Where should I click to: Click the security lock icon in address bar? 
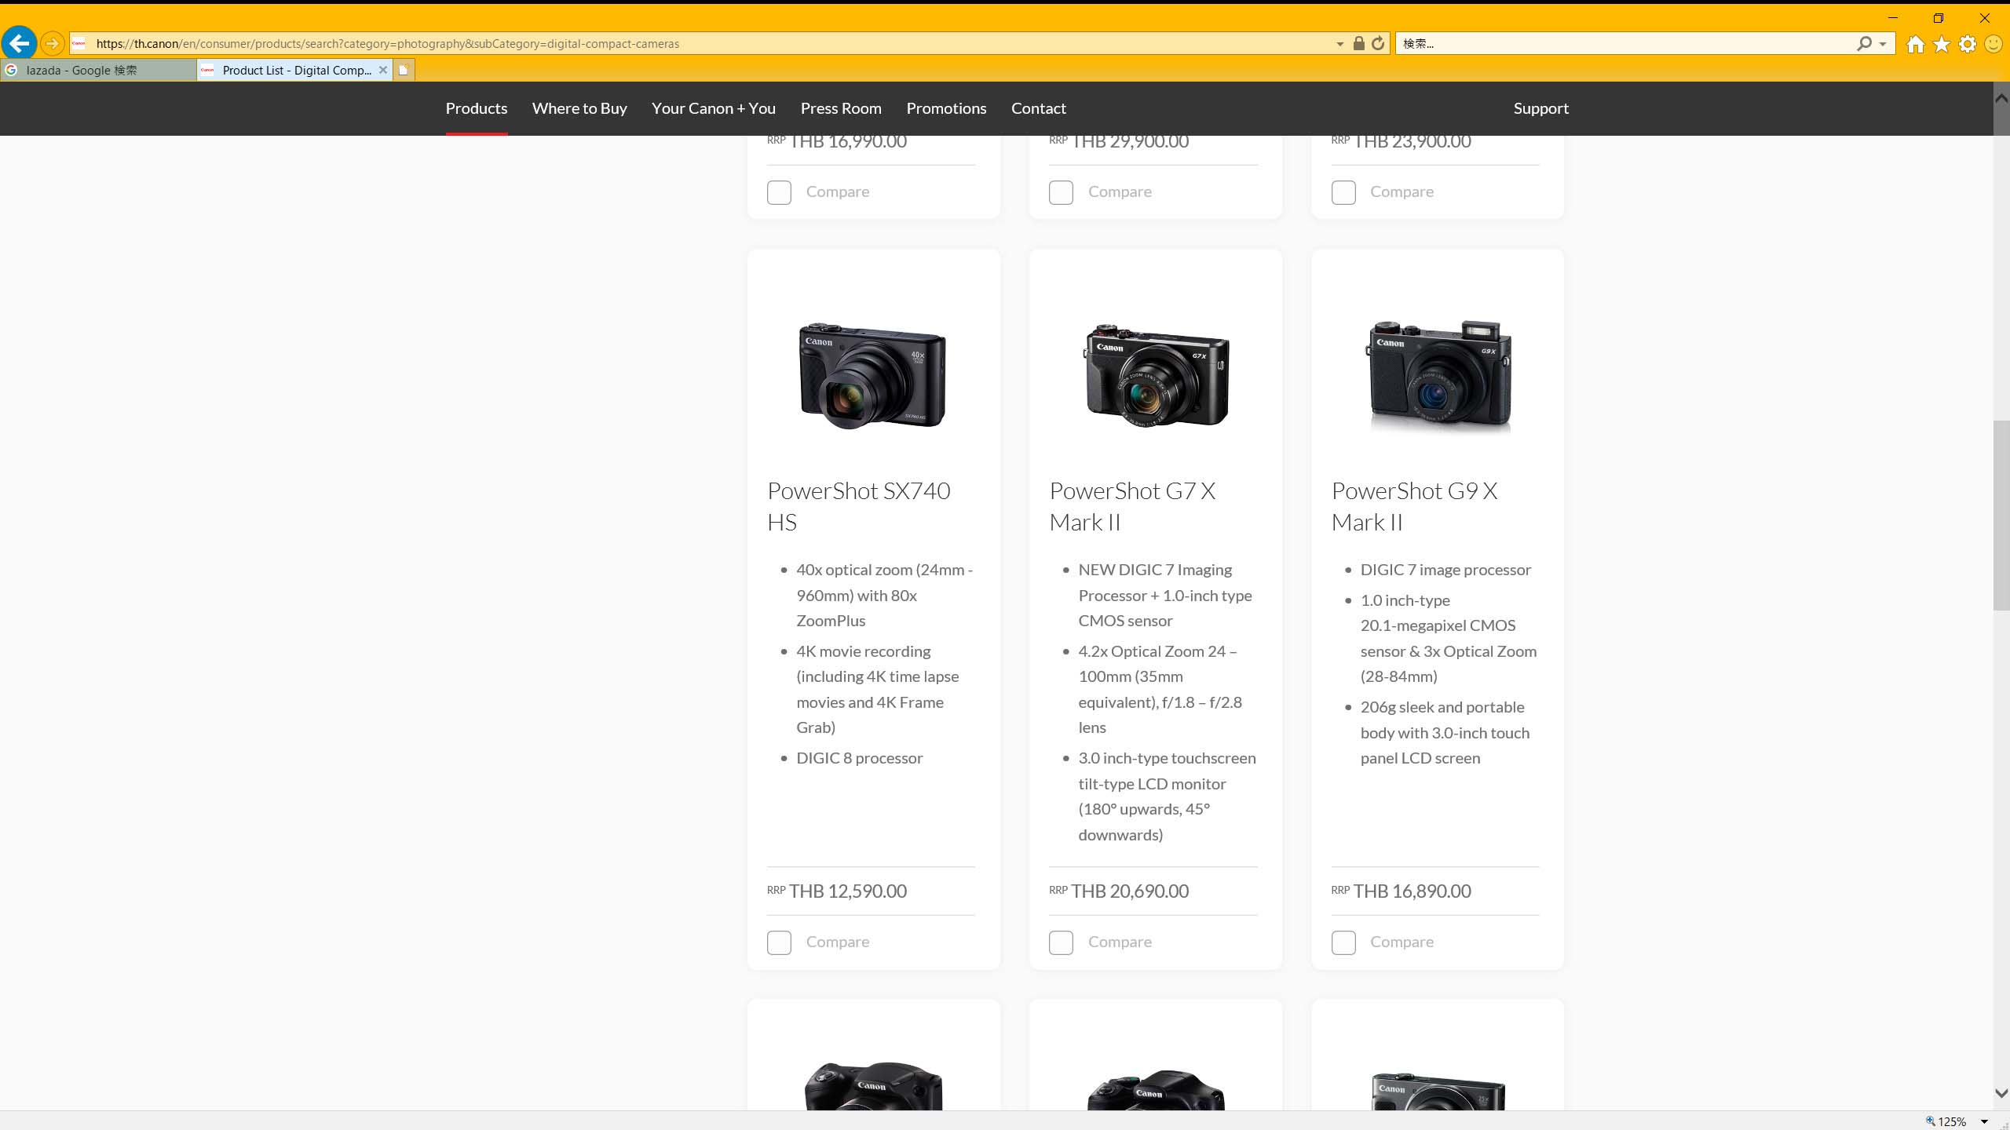(x=1358, y=43)
